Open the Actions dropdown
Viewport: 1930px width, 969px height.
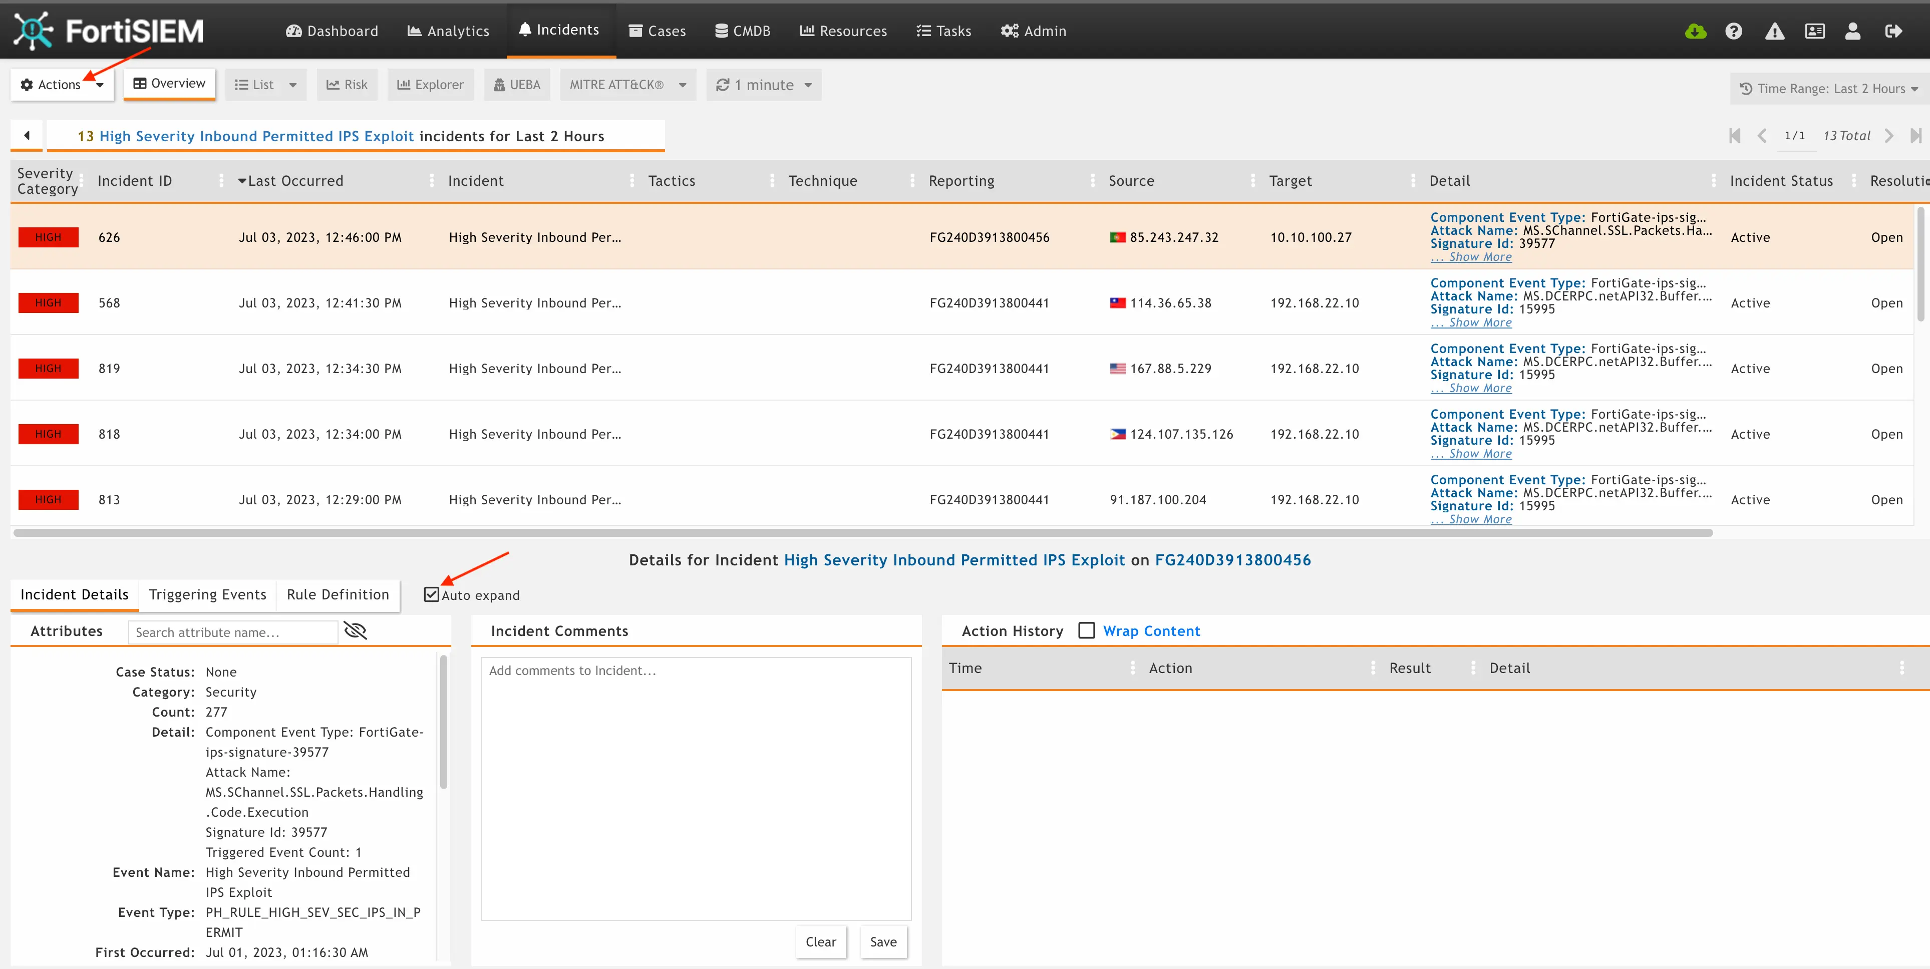pos(62,85)
